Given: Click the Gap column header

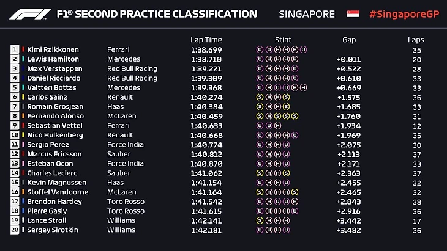Looking at the screenshot, I should 349,40.
